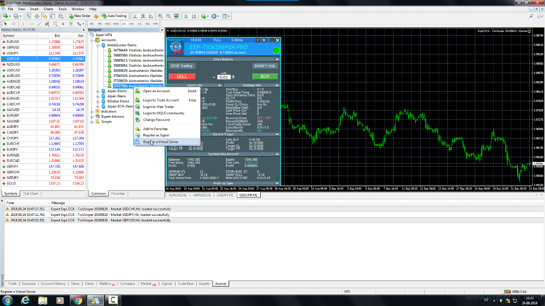Enable Chart Shift toolbar icon
Image resolution: width=545 pixels, height=306 pixels.
pyautogui.click(x=194, y=16)
